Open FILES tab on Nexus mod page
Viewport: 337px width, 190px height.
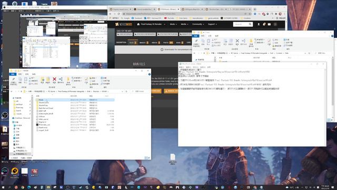coord(133,42)
